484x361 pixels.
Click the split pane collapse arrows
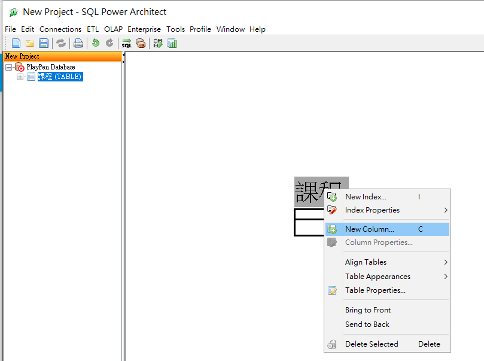click(123, 58)
